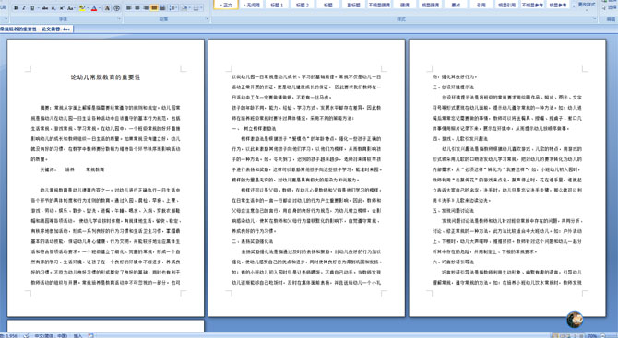618x338 pixels.
Task: Open the font color dropdown arrow
Action: point(100,8)
